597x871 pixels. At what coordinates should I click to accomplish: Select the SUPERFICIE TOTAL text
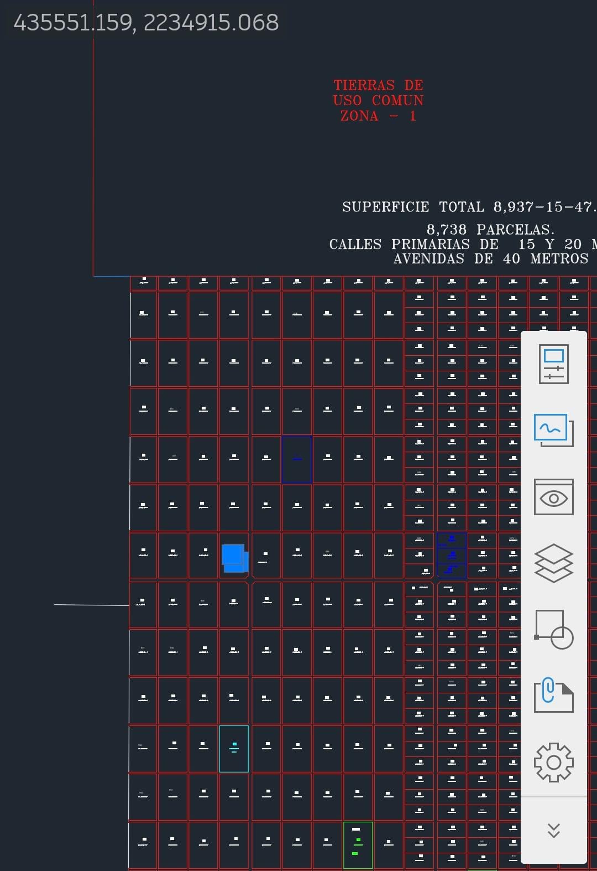[x=468, y=207]
